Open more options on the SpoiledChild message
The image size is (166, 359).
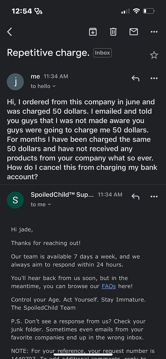point(154,196)
